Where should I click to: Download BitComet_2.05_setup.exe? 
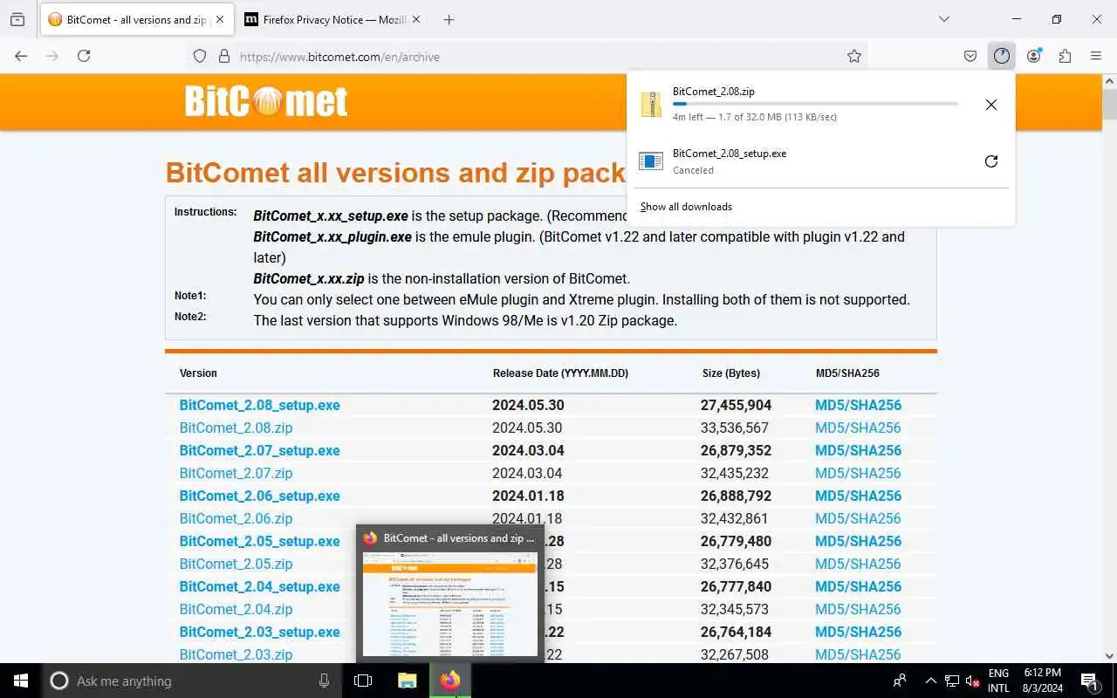[259, 541]
